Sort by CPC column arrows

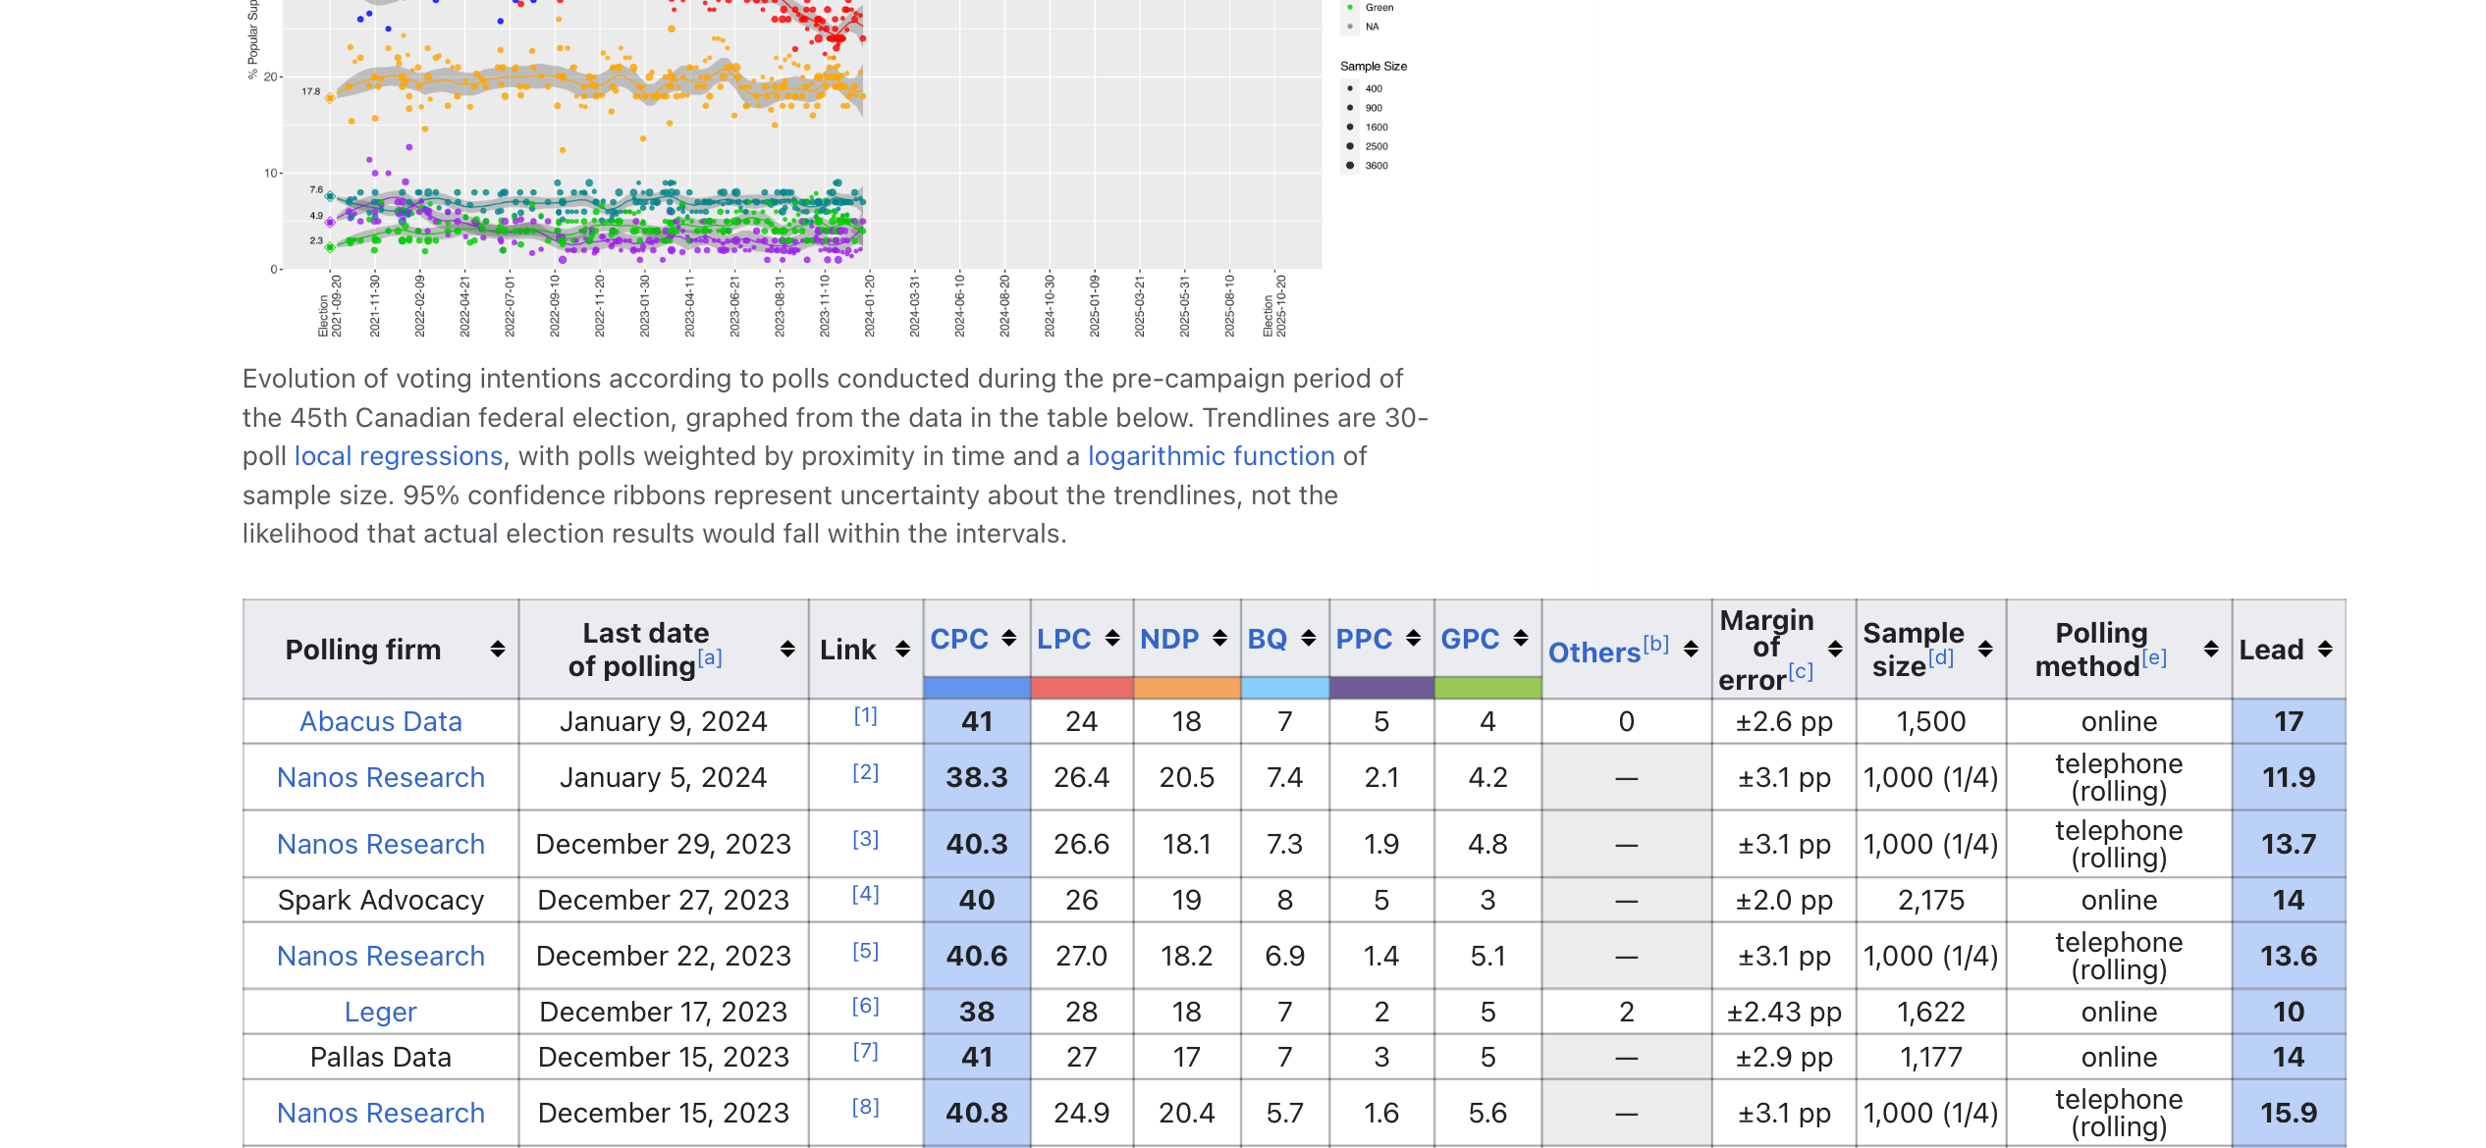[1008, 639]
